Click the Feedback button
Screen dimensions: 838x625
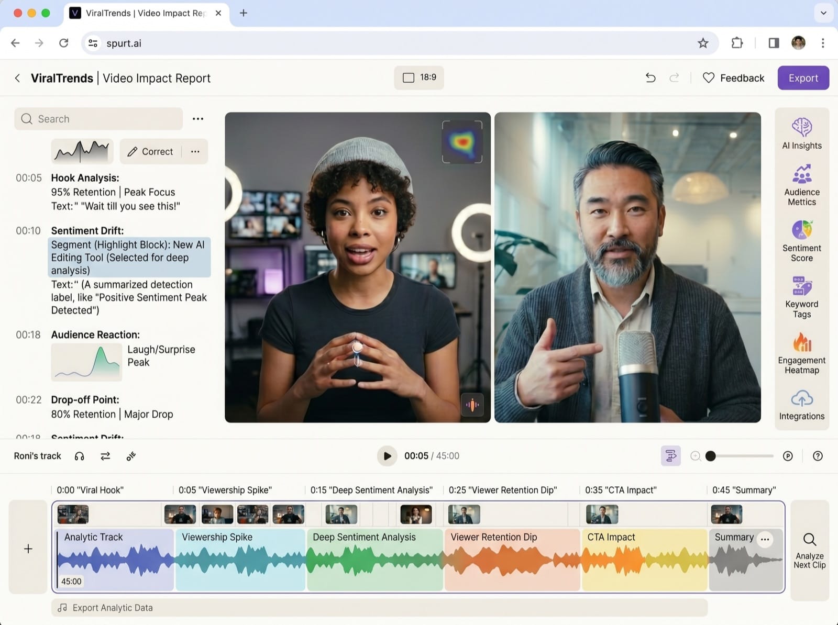pos(733,78)
